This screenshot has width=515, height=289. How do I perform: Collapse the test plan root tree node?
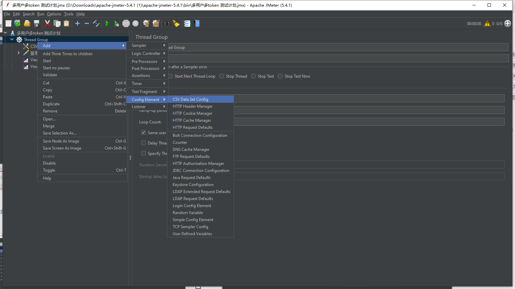[x=5, y=33]
